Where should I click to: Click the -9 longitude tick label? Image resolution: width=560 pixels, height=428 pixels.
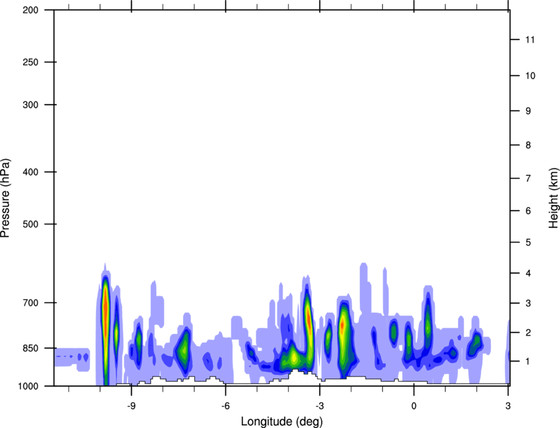coord(131,406)
